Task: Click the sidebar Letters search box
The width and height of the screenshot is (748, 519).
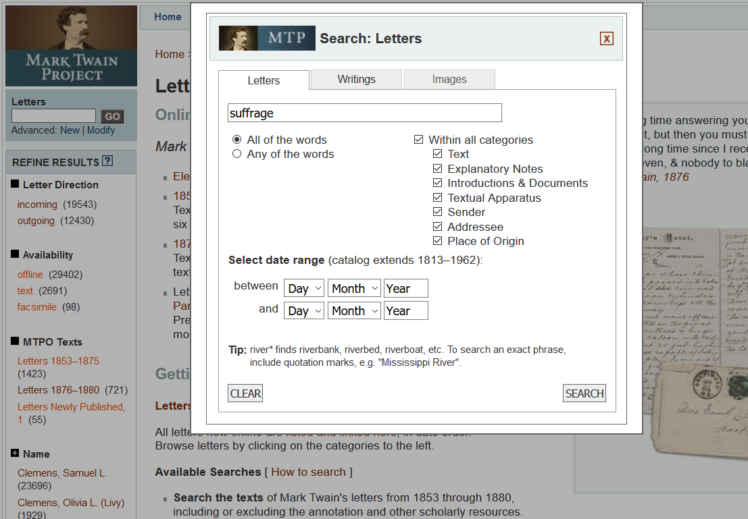Action: point(54,116)
